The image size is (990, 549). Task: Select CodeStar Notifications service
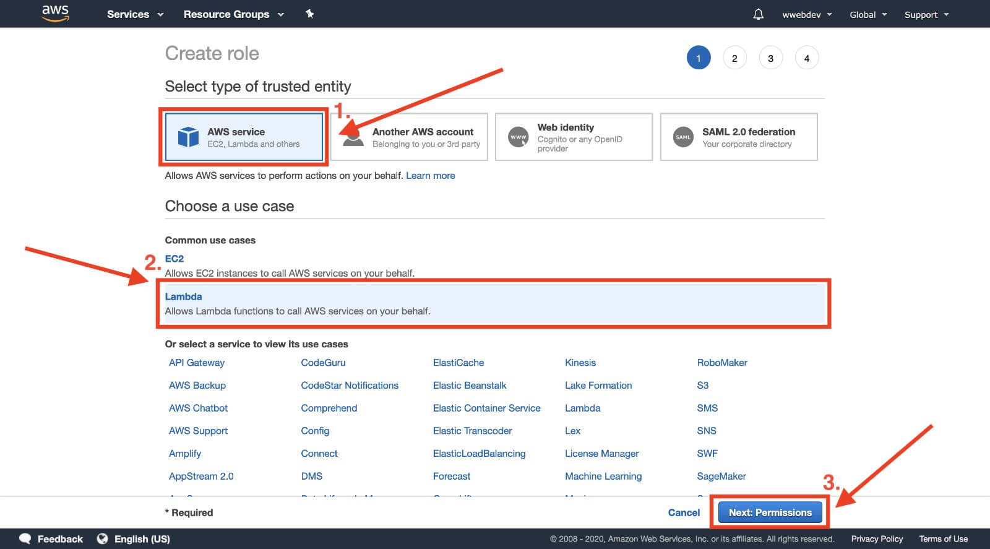[350, 386]
